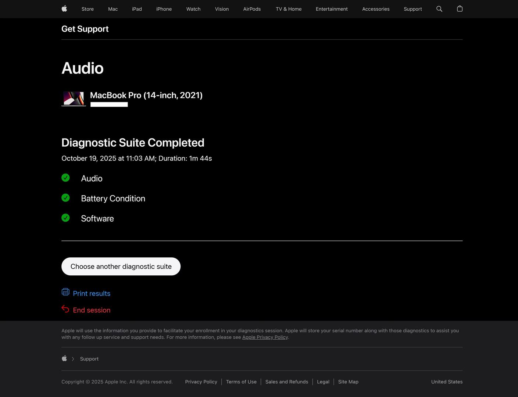Open the iPhone navigation menu
Viewport: 518px width, 397px height.
(164, 9)
